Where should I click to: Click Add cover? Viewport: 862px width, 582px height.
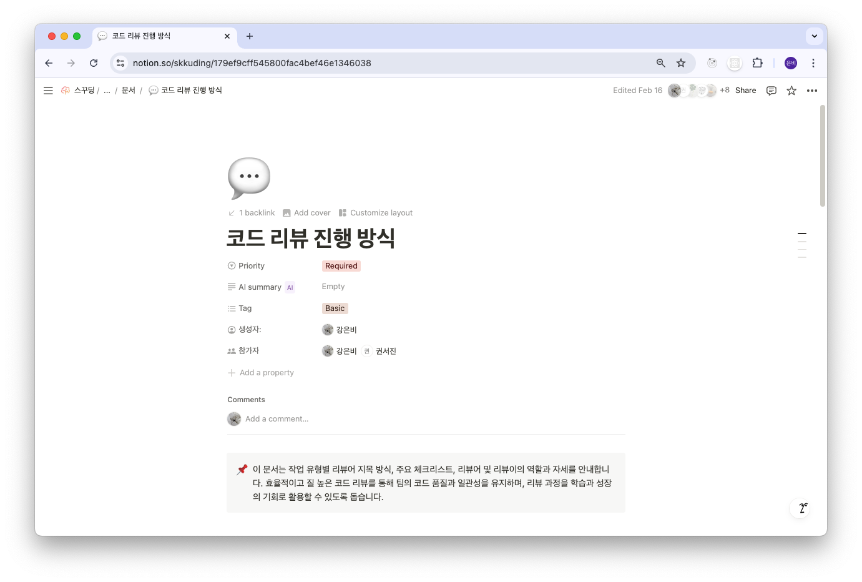pos(306,213)
